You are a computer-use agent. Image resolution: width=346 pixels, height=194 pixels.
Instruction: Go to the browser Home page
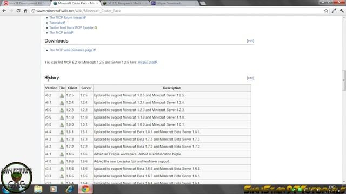(x=25, y=11)
